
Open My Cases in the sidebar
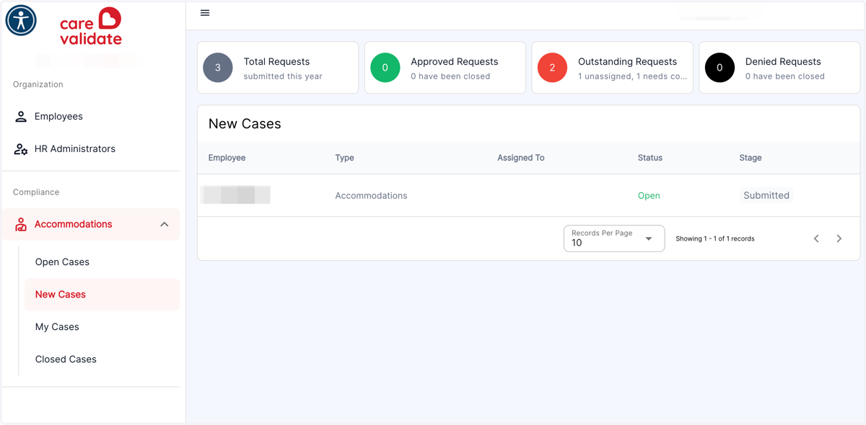(102, 327)
